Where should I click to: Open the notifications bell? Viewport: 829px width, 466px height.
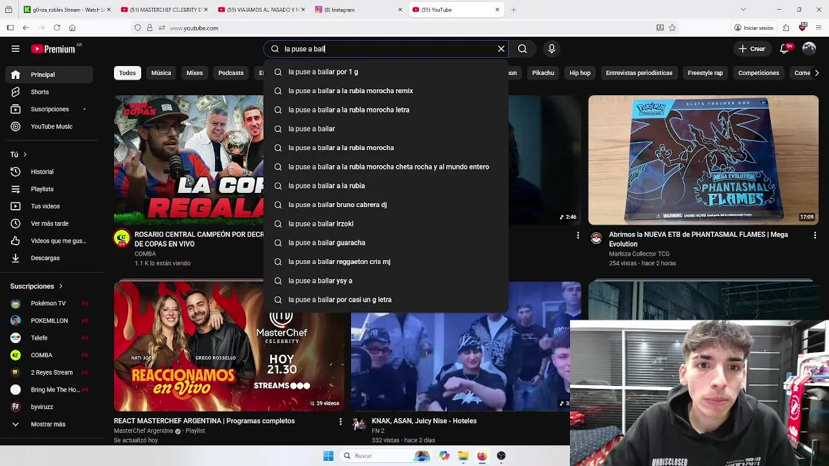click(x=785, y=49)
